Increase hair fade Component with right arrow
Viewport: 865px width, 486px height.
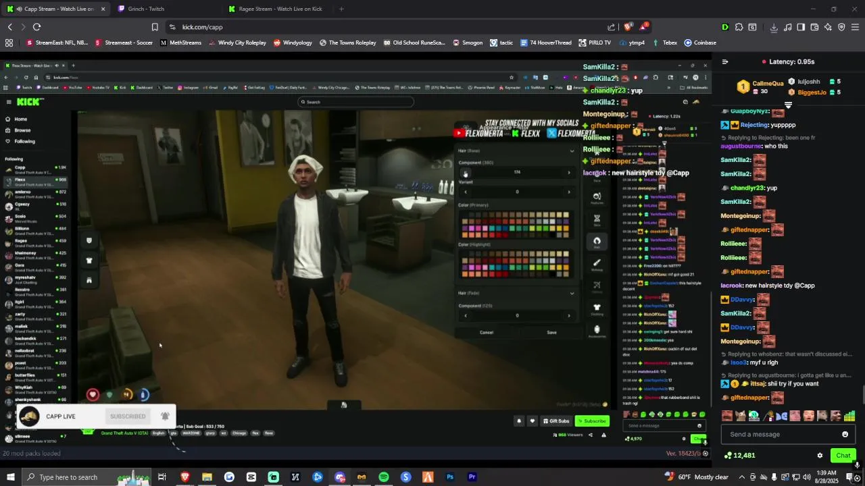point(569,315)
